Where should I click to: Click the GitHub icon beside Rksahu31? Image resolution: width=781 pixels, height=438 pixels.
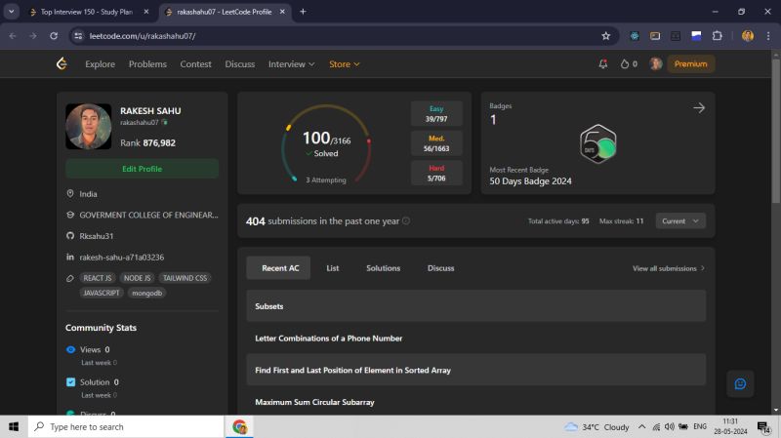pyautogui.click(x=70, y=235)
